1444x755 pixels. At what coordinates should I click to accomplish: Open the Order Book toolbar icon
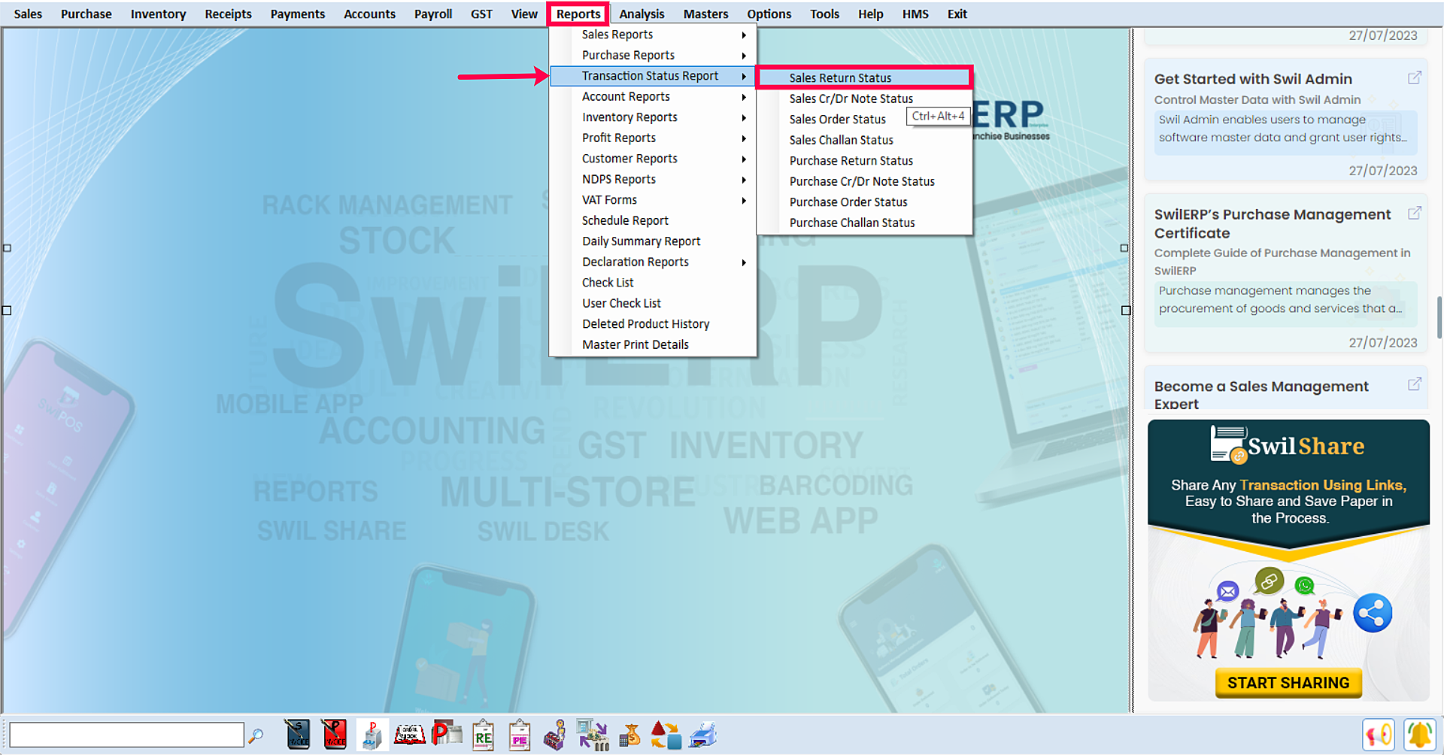pyautogui.click(x=410, y=735)
